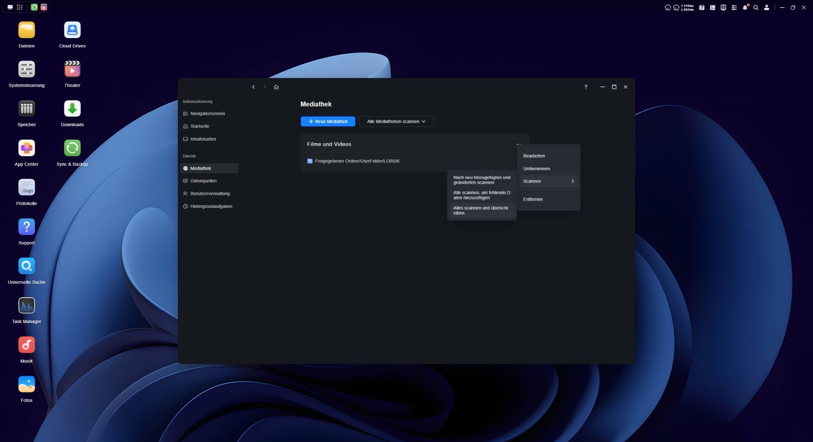Viewport: 813px width, 442px height.
Task: Open the Universelle Suche desktop icon
Action: click(x=26, y=266)
